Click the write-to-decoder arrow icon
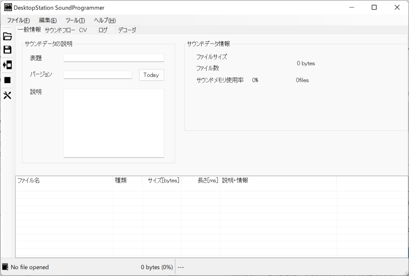Screen dimensions: 409x276 [x=7, y=65]
